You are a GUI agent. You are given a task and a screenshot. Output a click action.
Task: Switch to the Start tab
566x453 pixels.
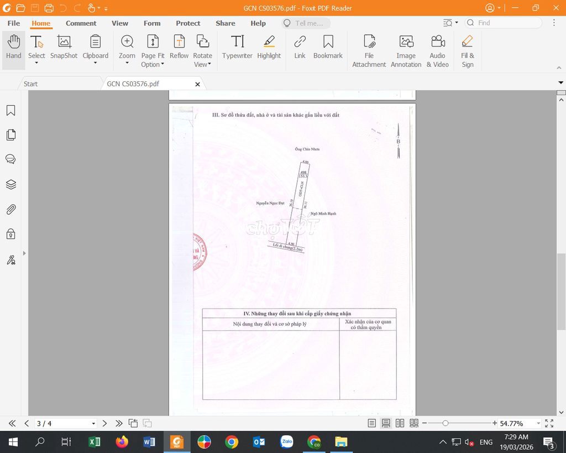31,84
